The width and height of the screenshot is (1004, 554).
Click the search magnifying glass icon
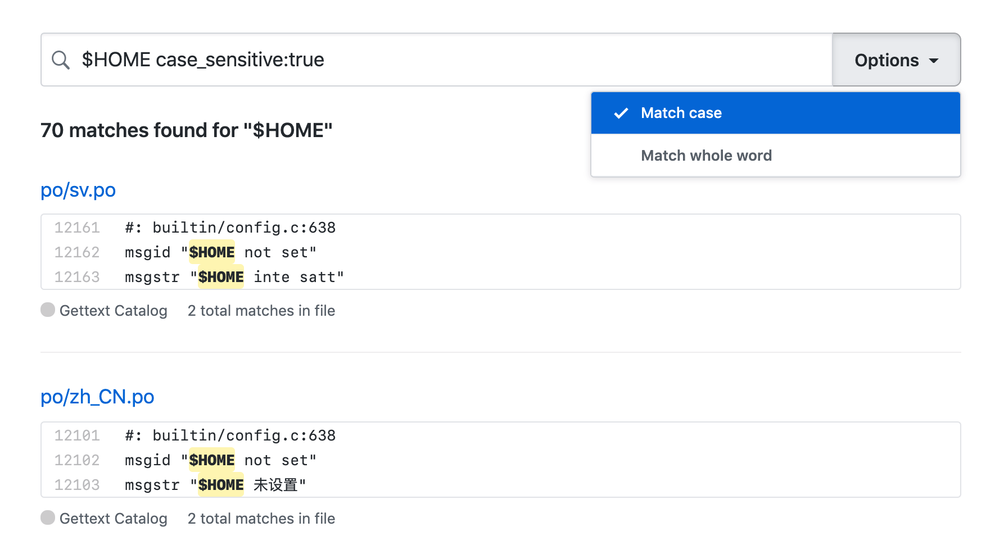pos(61,60)
